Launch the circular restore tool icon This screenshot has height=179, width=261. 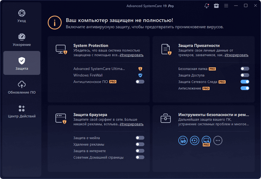(195, 140)
